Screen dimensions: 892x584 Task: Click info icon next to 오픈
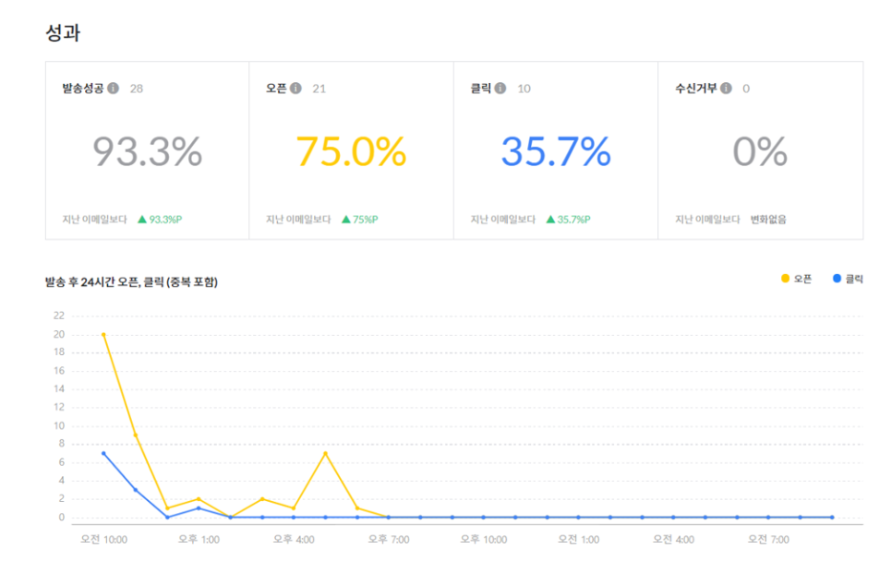(x=295, y=89)
